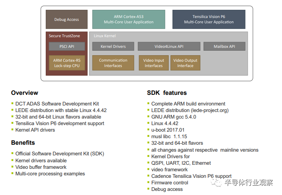
Task: Click the PSCI API box
Action: point(67,47)
